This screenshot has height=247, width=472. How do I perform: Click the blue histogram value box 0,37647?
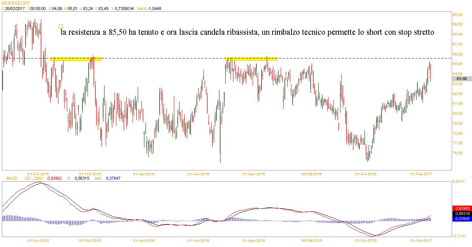pyautogui.click(x=461, y=219)
